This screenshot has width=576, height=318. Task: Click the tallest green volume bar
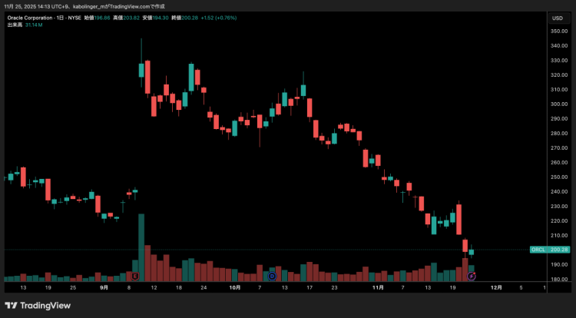[141, 247]
